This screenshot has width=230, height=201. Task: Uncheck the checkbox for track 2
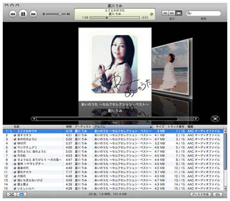click(x=15, y=135)
